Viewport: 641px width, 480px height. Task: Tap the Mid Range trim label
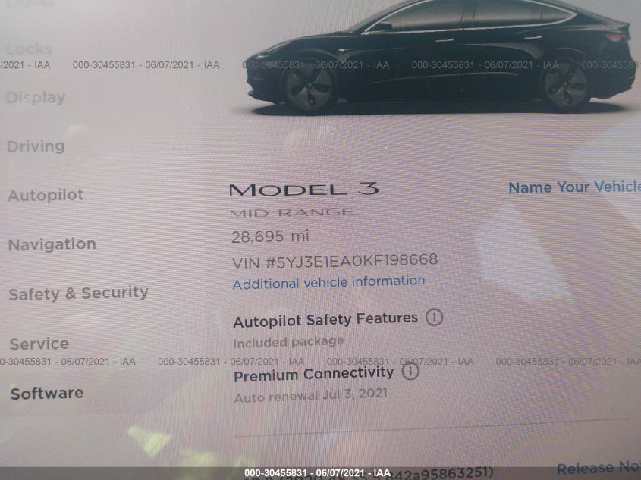point(292,212)
